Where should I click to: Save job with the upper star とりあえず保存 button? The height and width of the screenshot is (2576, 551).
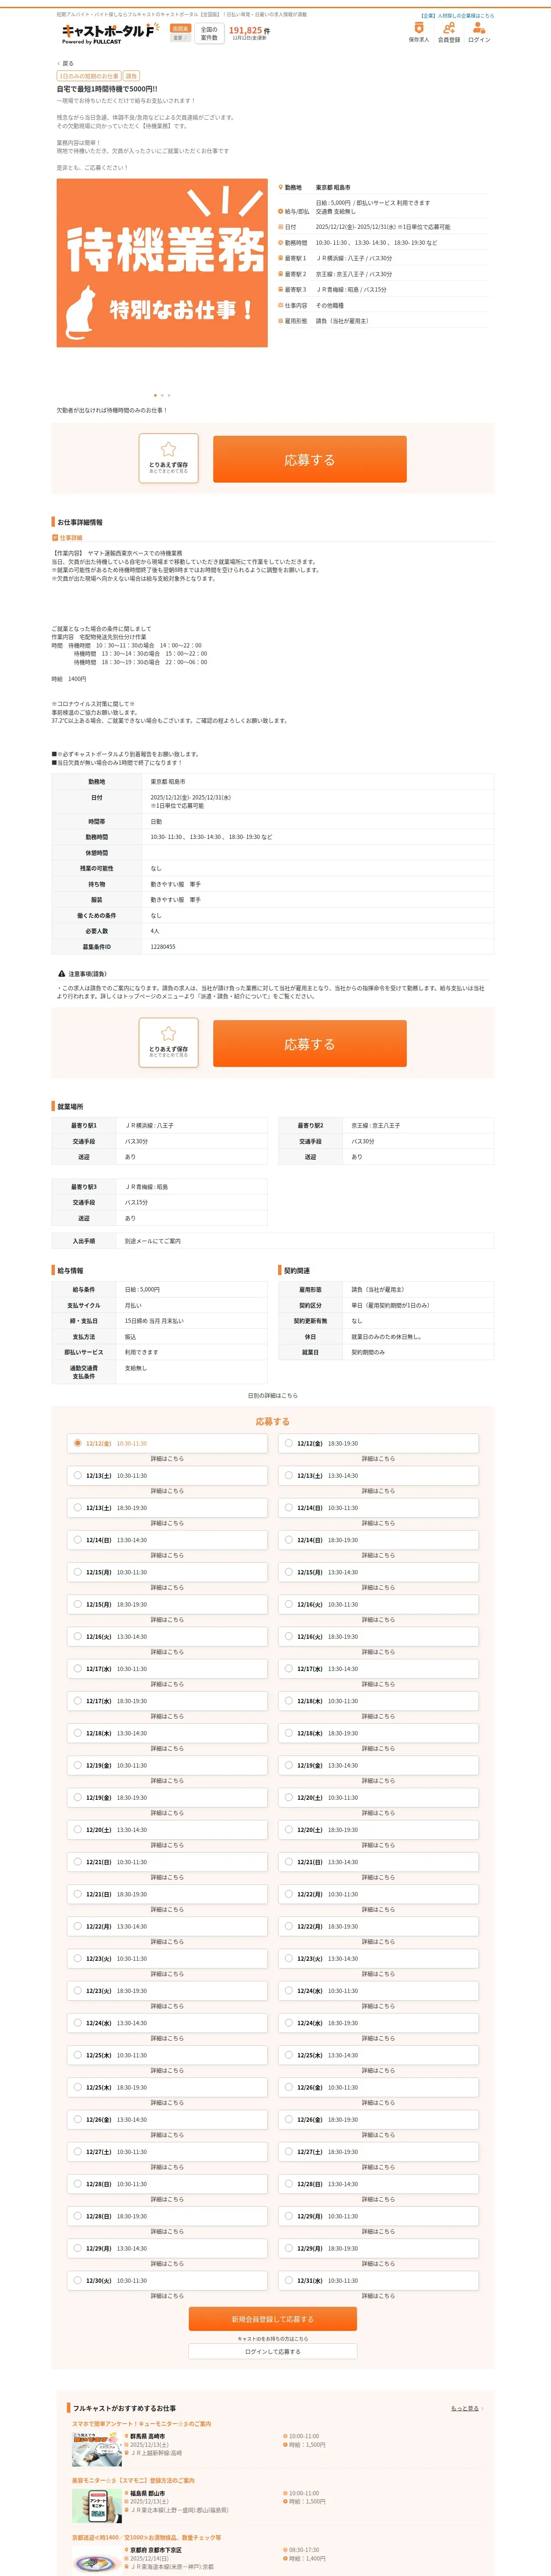tap(168, 459)
